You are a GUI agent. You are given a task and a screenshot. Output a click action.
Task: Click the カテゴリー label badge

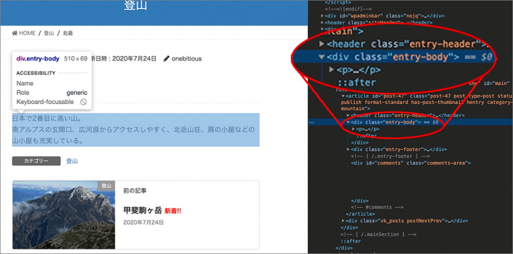[36, 161]
